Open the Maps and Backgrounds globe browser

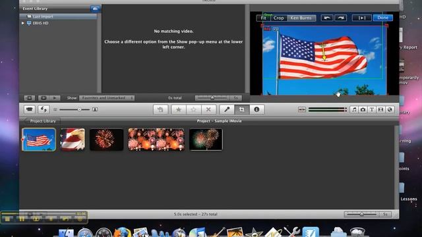(390, 109)
